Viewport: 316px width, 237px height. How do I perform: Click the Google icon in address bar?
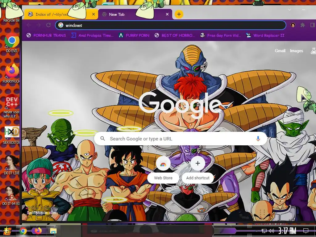coord(61,25)
